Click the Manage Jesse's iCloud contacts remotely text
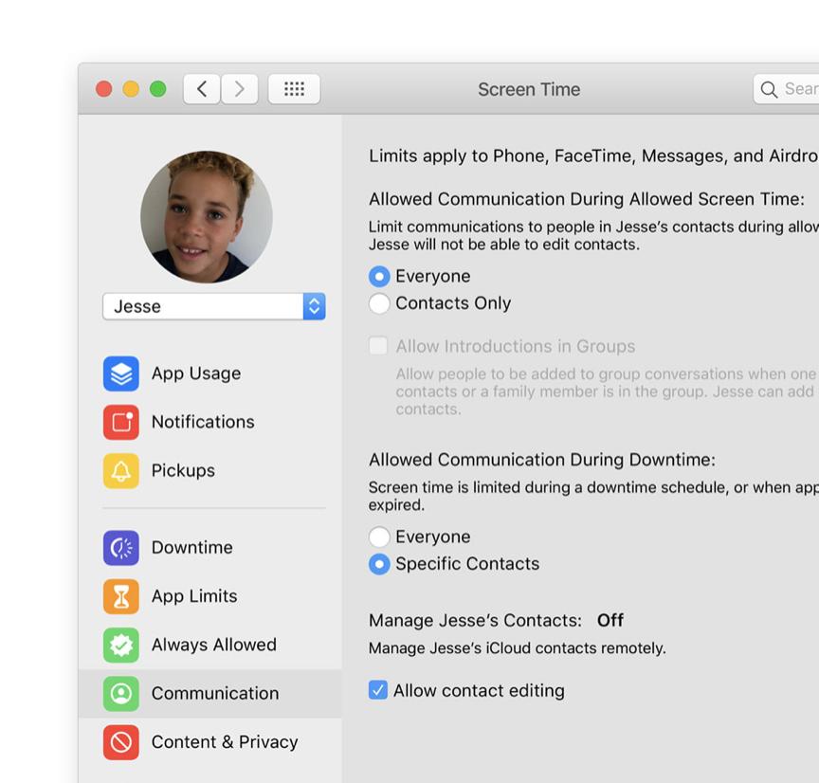This screenshot has height=783, width=819. (x=518, y=648)
